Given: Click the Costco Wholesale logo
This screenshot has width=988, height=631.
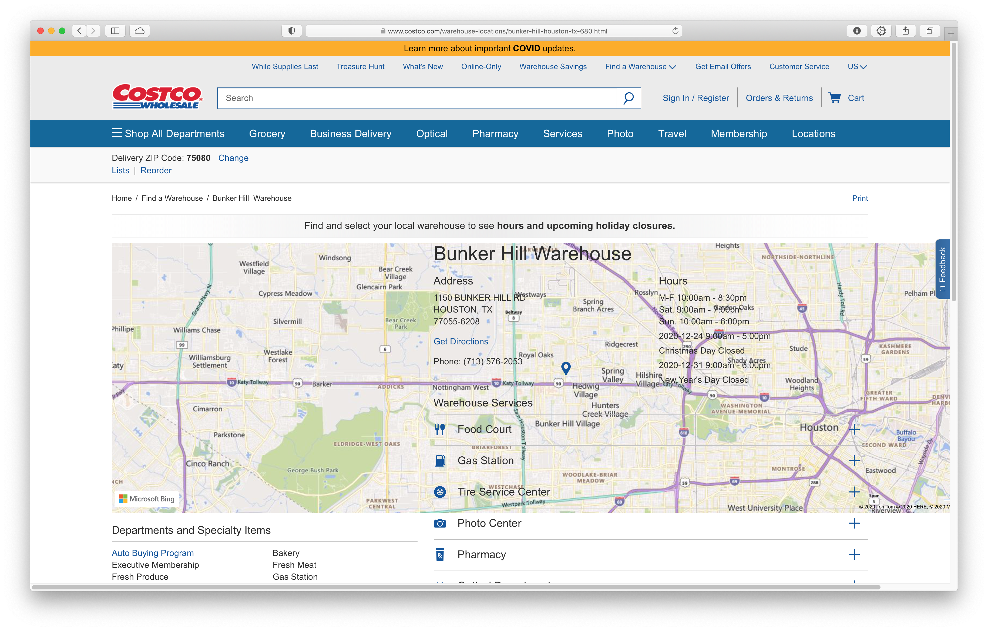Looking at the screenshot, I should click(157, 97).
